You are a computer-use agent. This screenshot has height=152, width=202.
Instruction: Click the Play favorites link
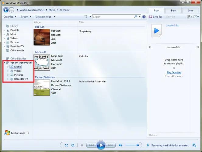tap(174, 72)
